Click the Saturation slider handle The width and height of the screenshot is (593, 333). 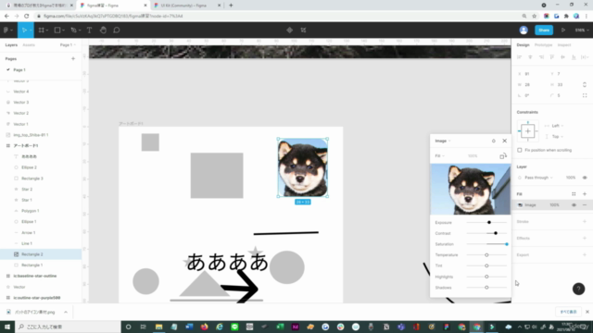[x=507, y=244]
